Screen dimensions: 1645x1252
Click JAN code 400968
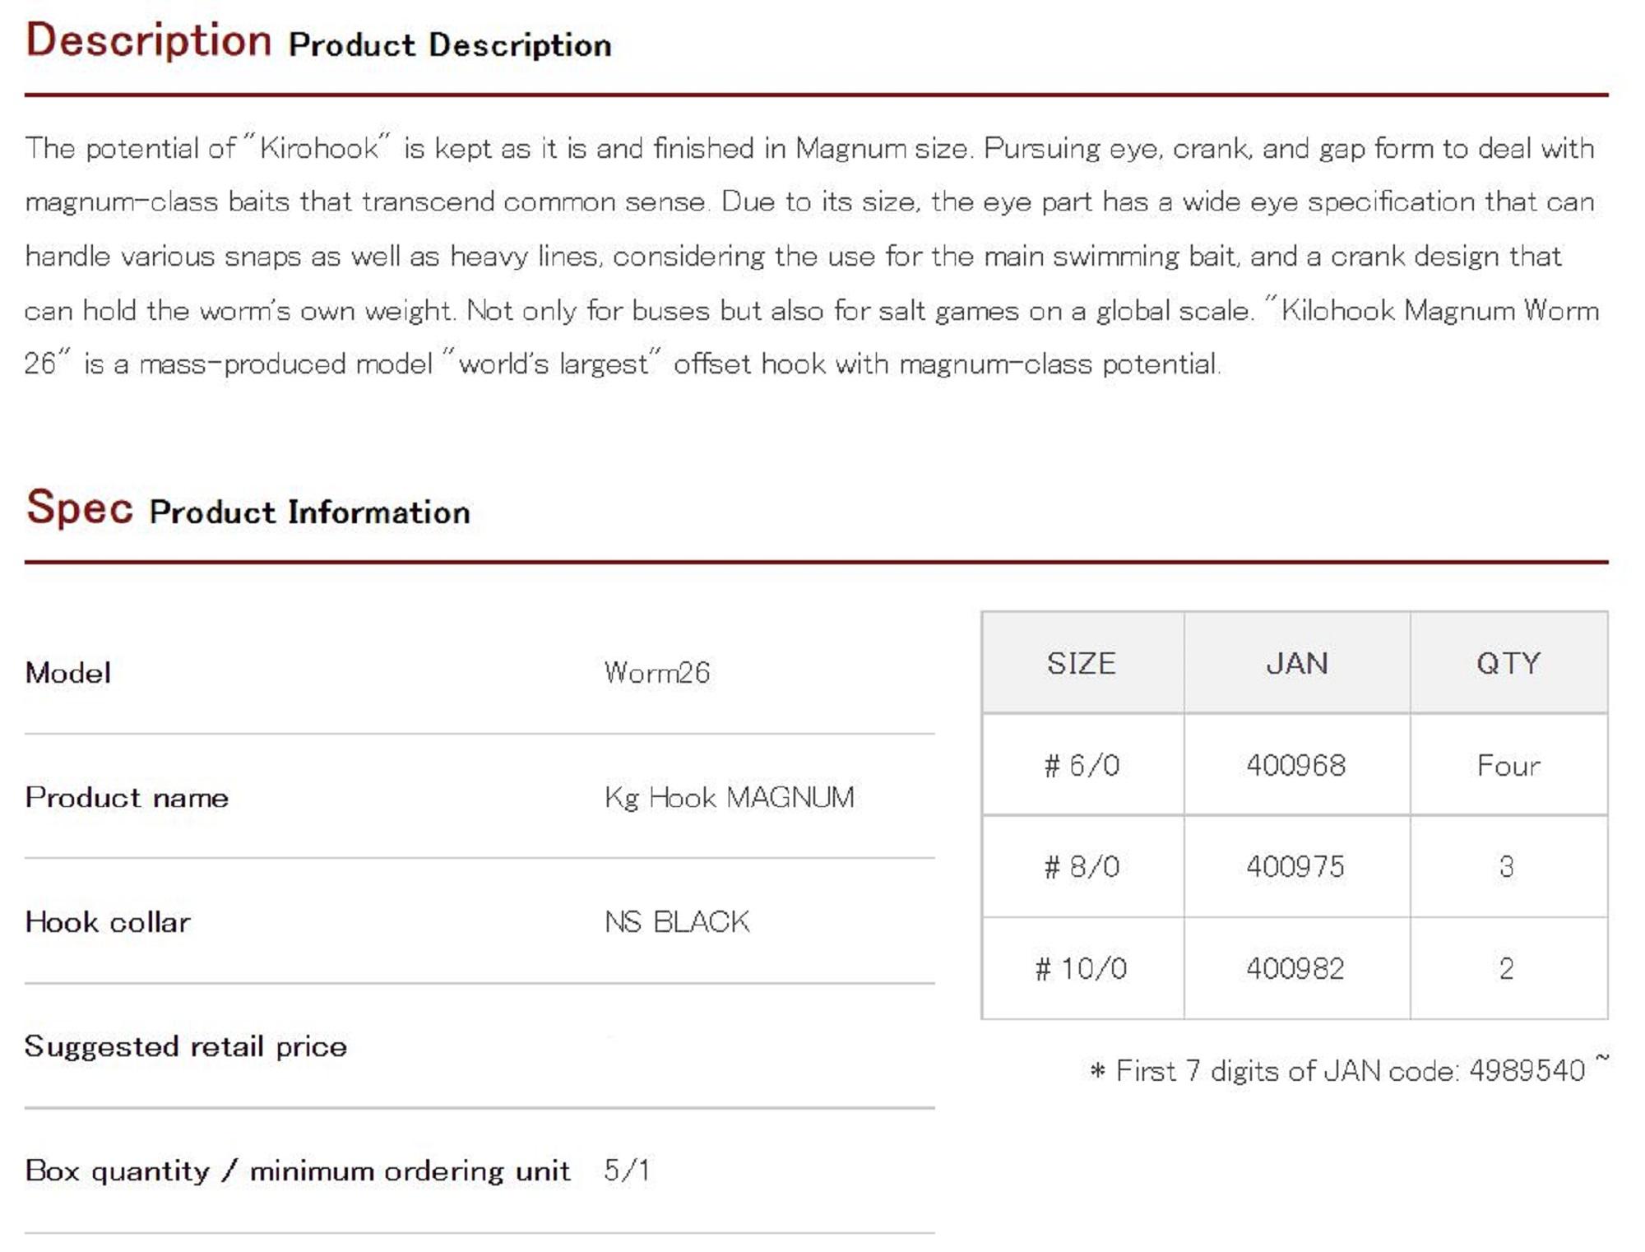[1296, 765]
